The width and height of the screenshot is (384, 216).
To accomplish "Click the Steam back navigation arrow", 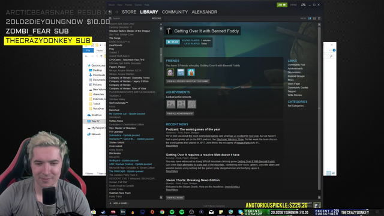I will pos(110,12).
